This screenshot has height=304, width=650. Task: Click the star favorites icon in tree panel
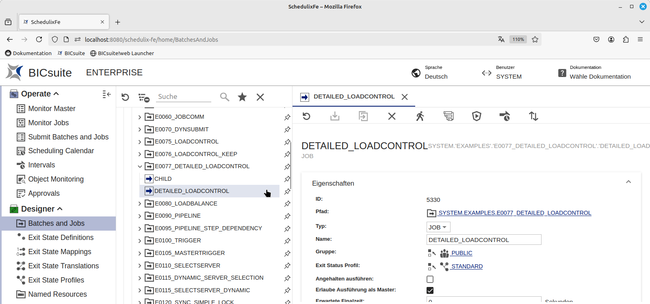click(x=242, y=97)
